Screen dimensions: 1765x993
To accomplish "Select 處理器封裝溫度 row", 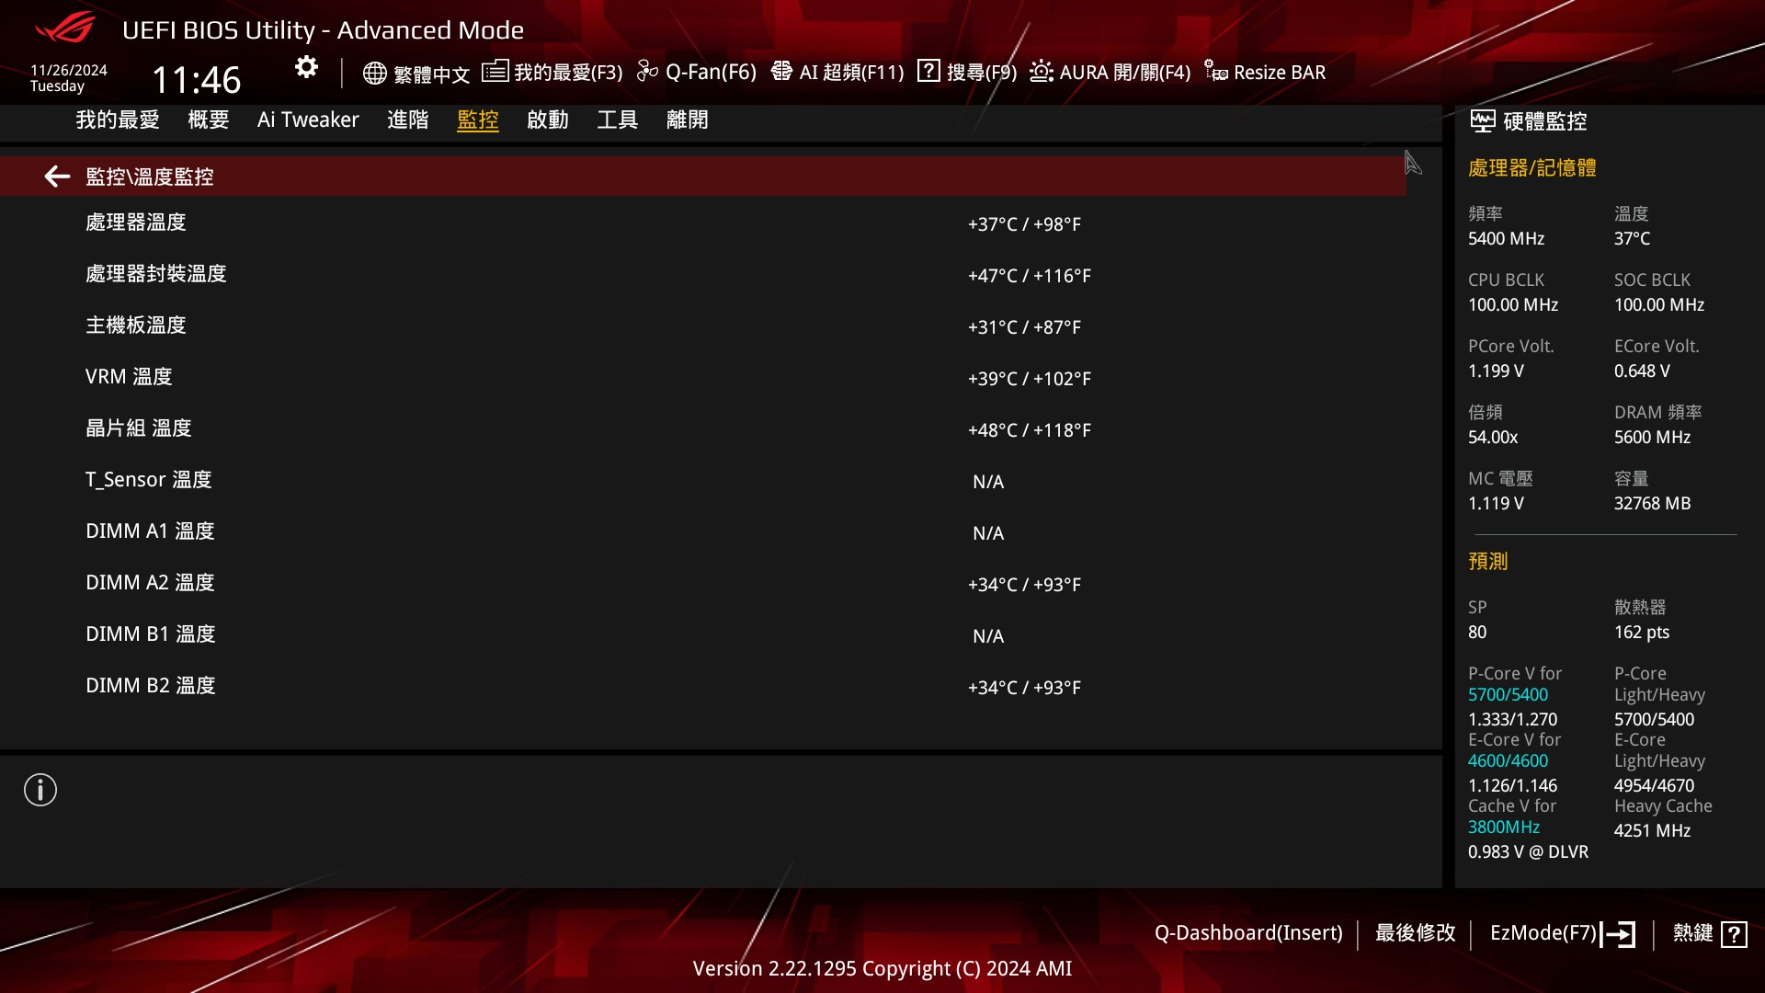I will tap(702, 275).
